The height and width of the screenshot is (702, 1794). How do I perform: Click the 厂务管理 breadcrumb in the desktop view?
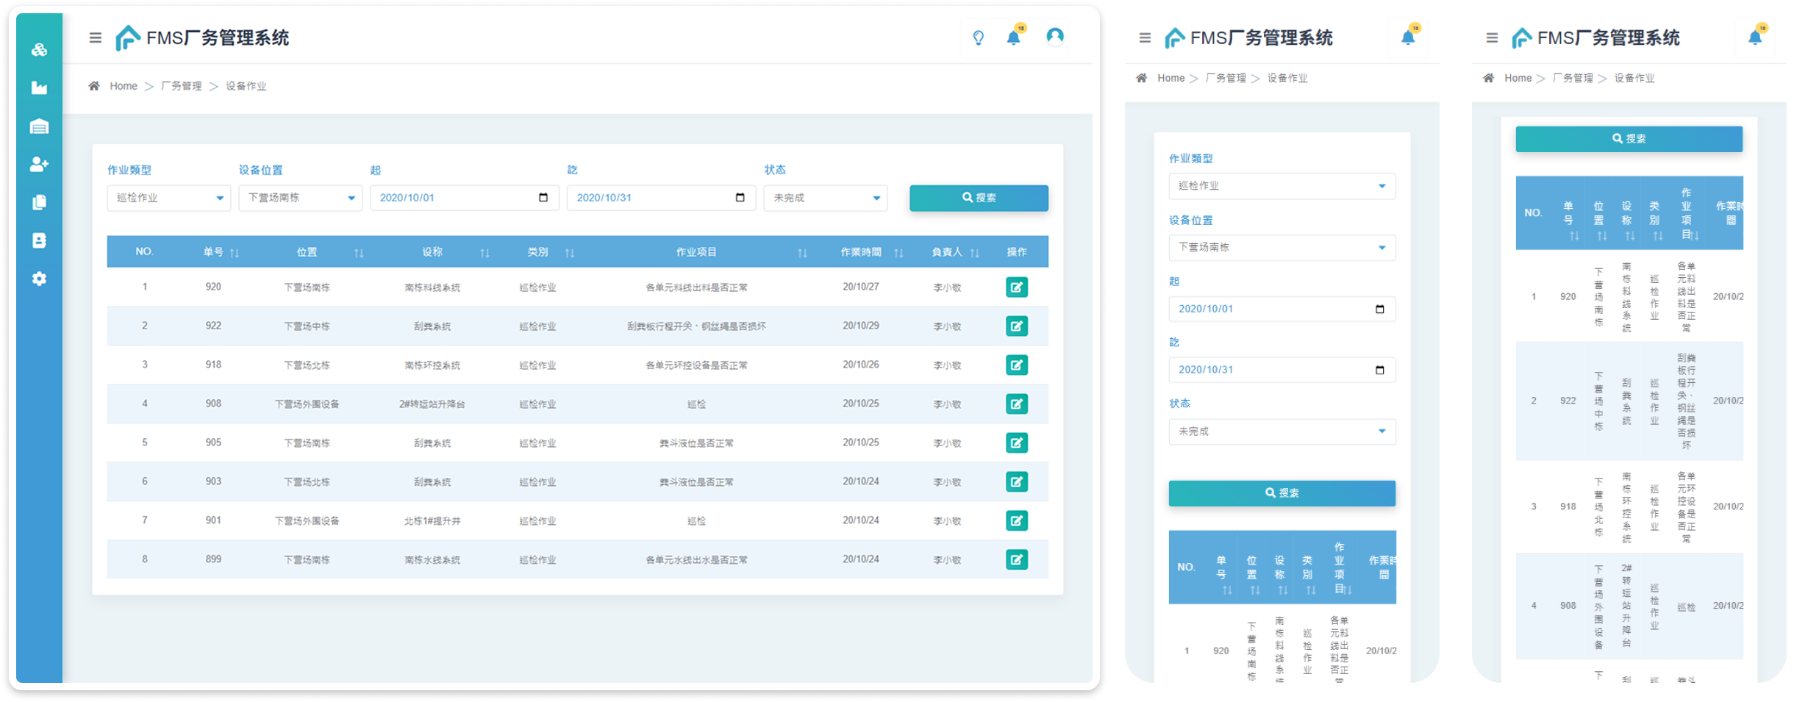click(x=181, y=86)
